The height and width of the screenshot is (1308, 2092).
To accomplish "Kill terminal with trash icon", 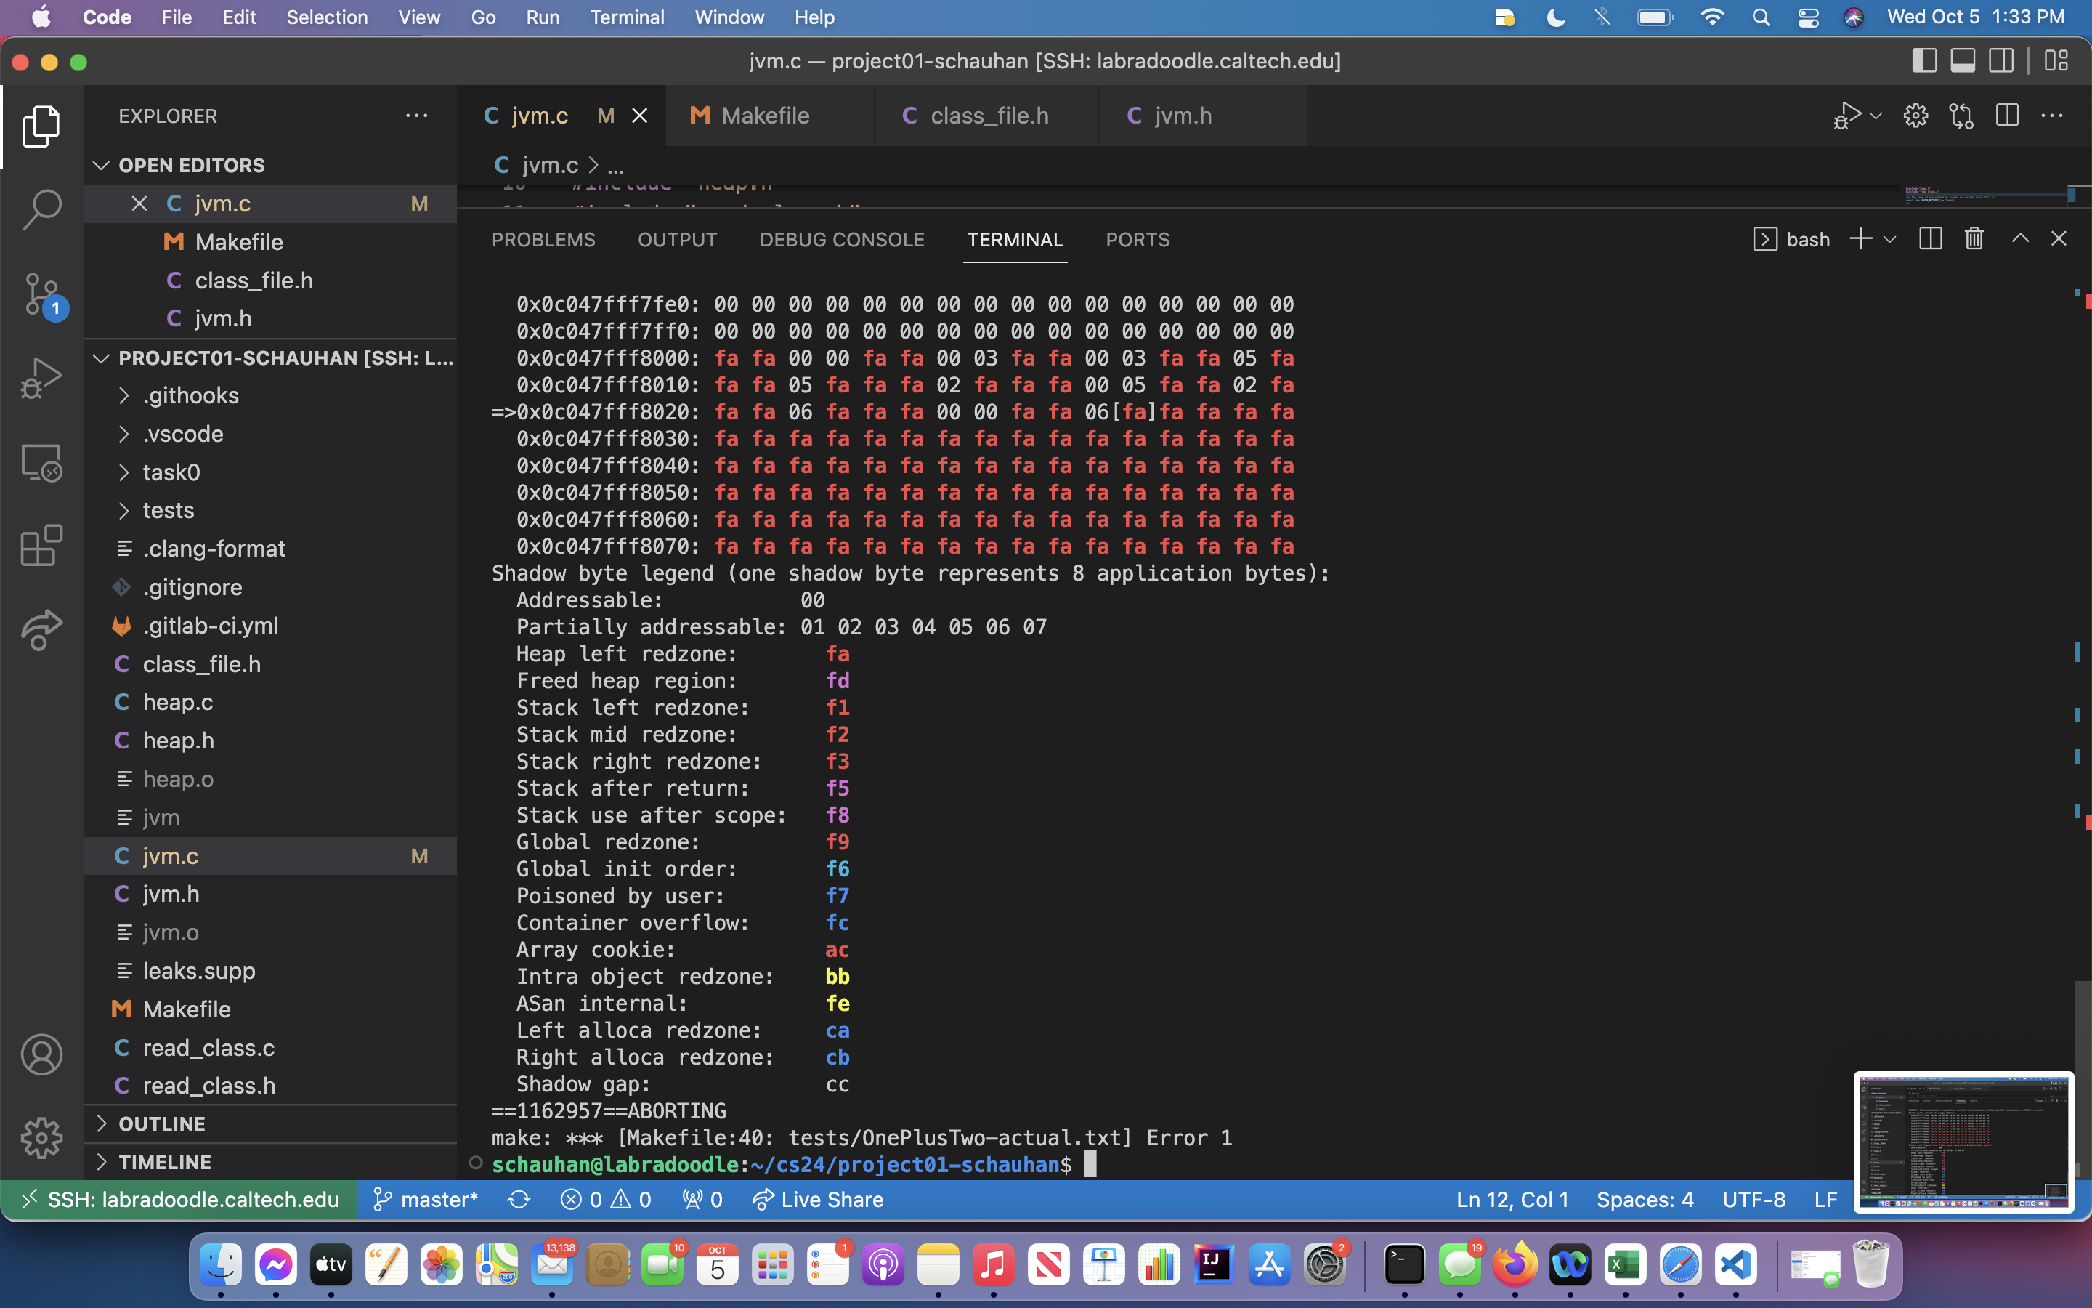I will [x=1974, y=240].
